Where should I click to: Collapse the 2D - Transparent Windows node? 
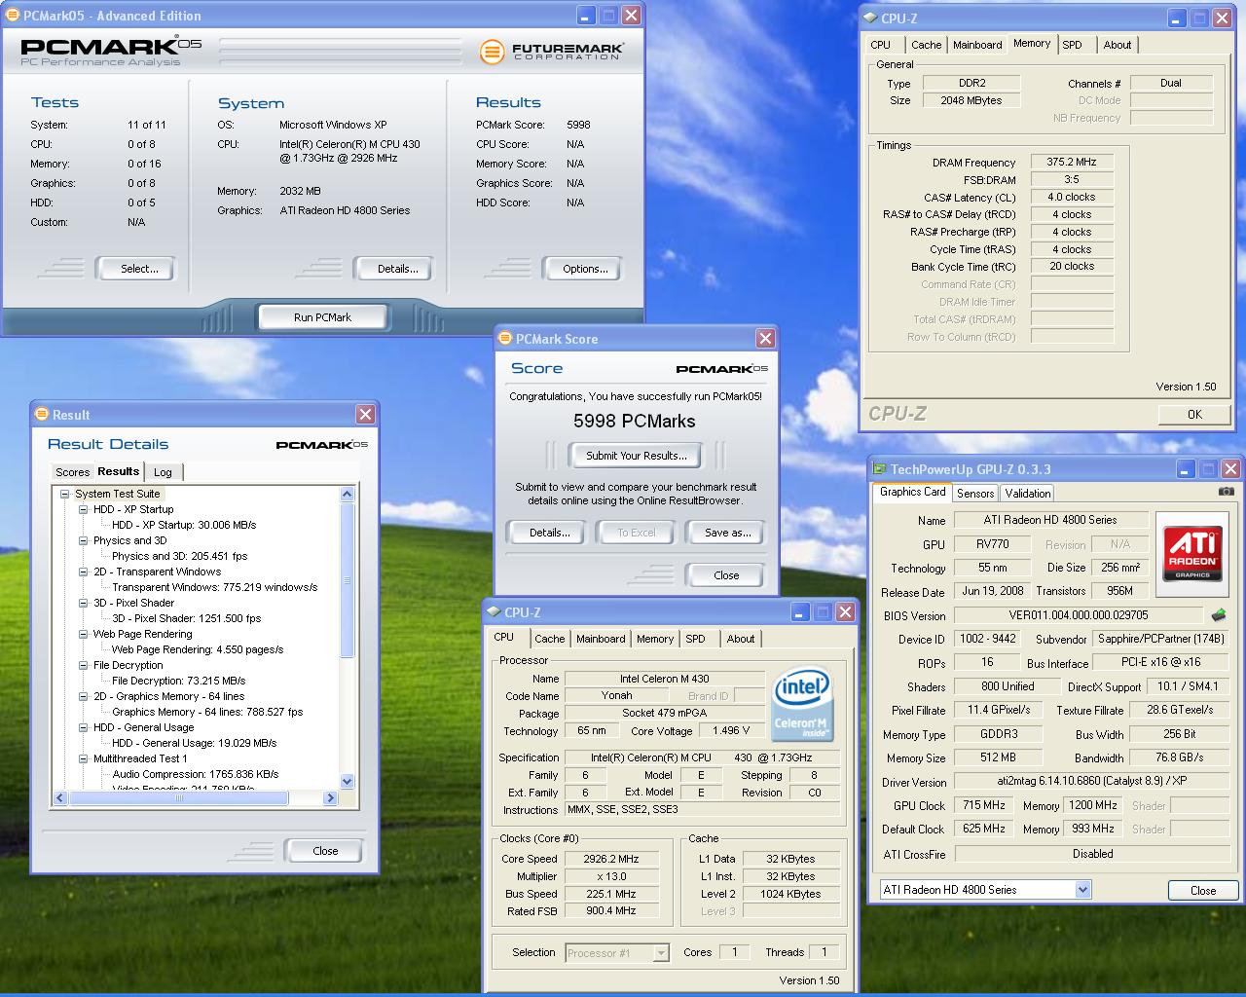point(84,572)
